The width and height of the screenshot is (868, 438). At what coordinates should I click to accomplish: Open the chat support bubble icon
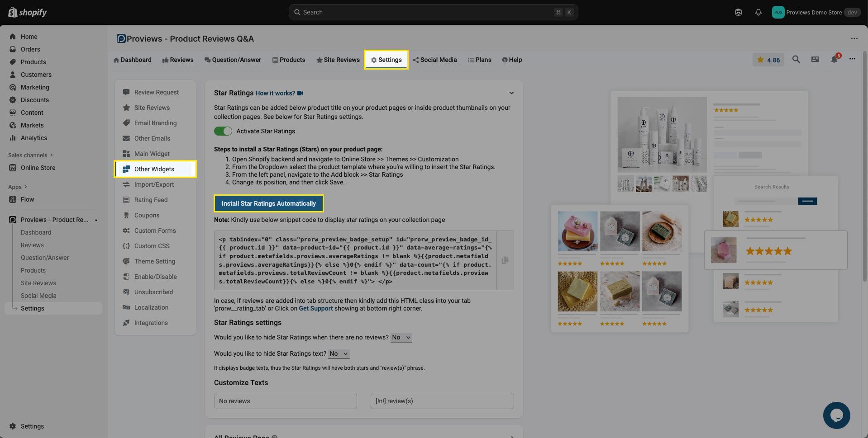tap(836, 415)
